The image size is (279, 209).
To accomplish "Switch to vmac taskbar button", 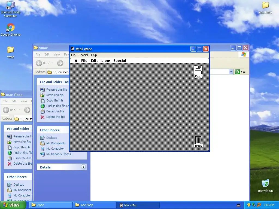I will [50, 205].
